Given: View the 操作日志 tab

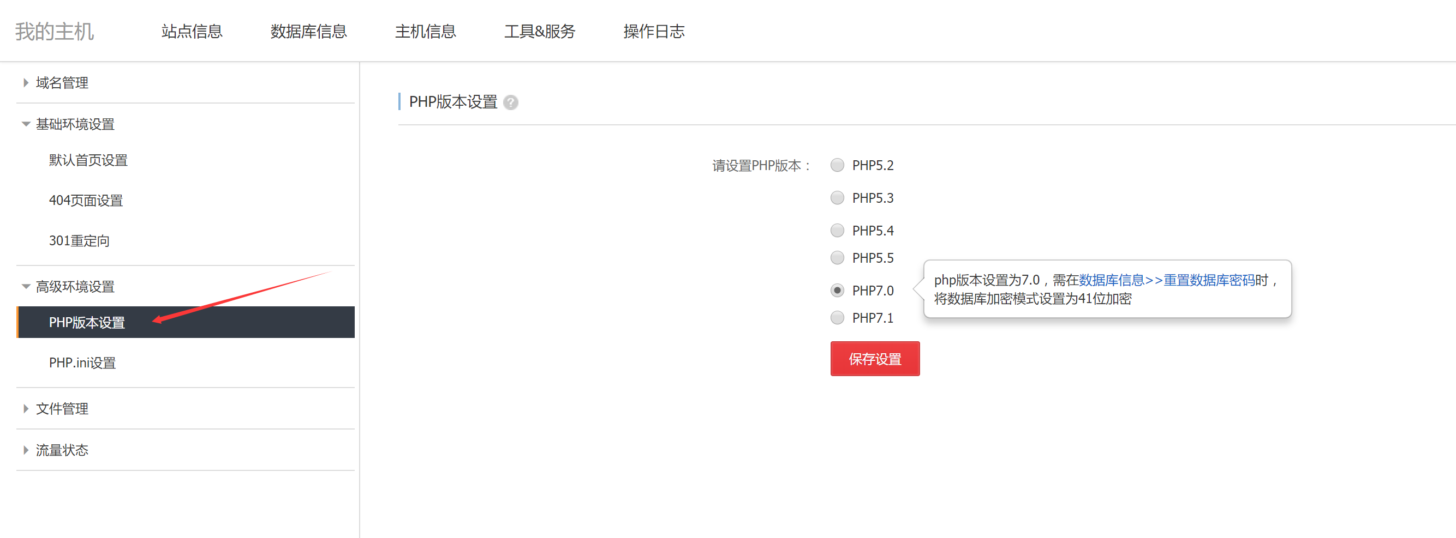Looking at the screenshot, I should (x=654, y=31).
